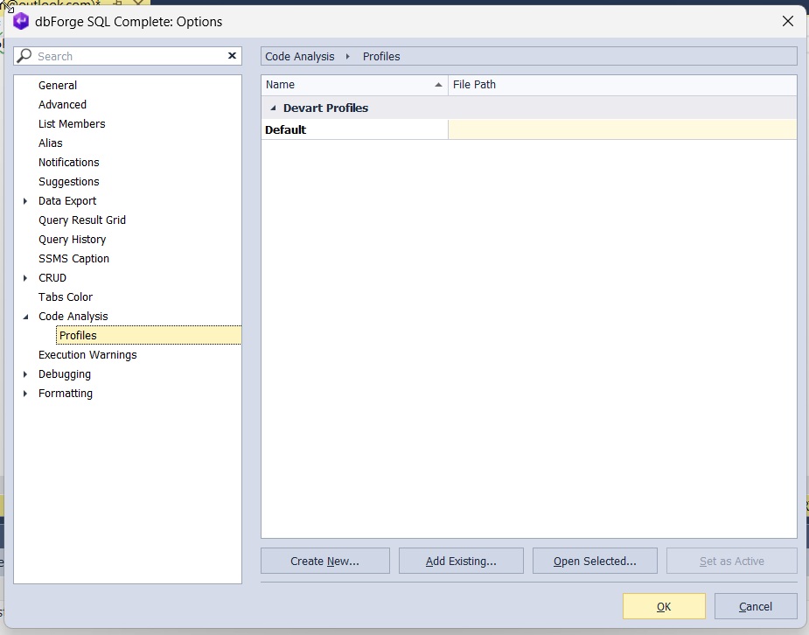The image size is (809, 635).
Task: Go to Query History settings
Action: [x=72, y=240]
